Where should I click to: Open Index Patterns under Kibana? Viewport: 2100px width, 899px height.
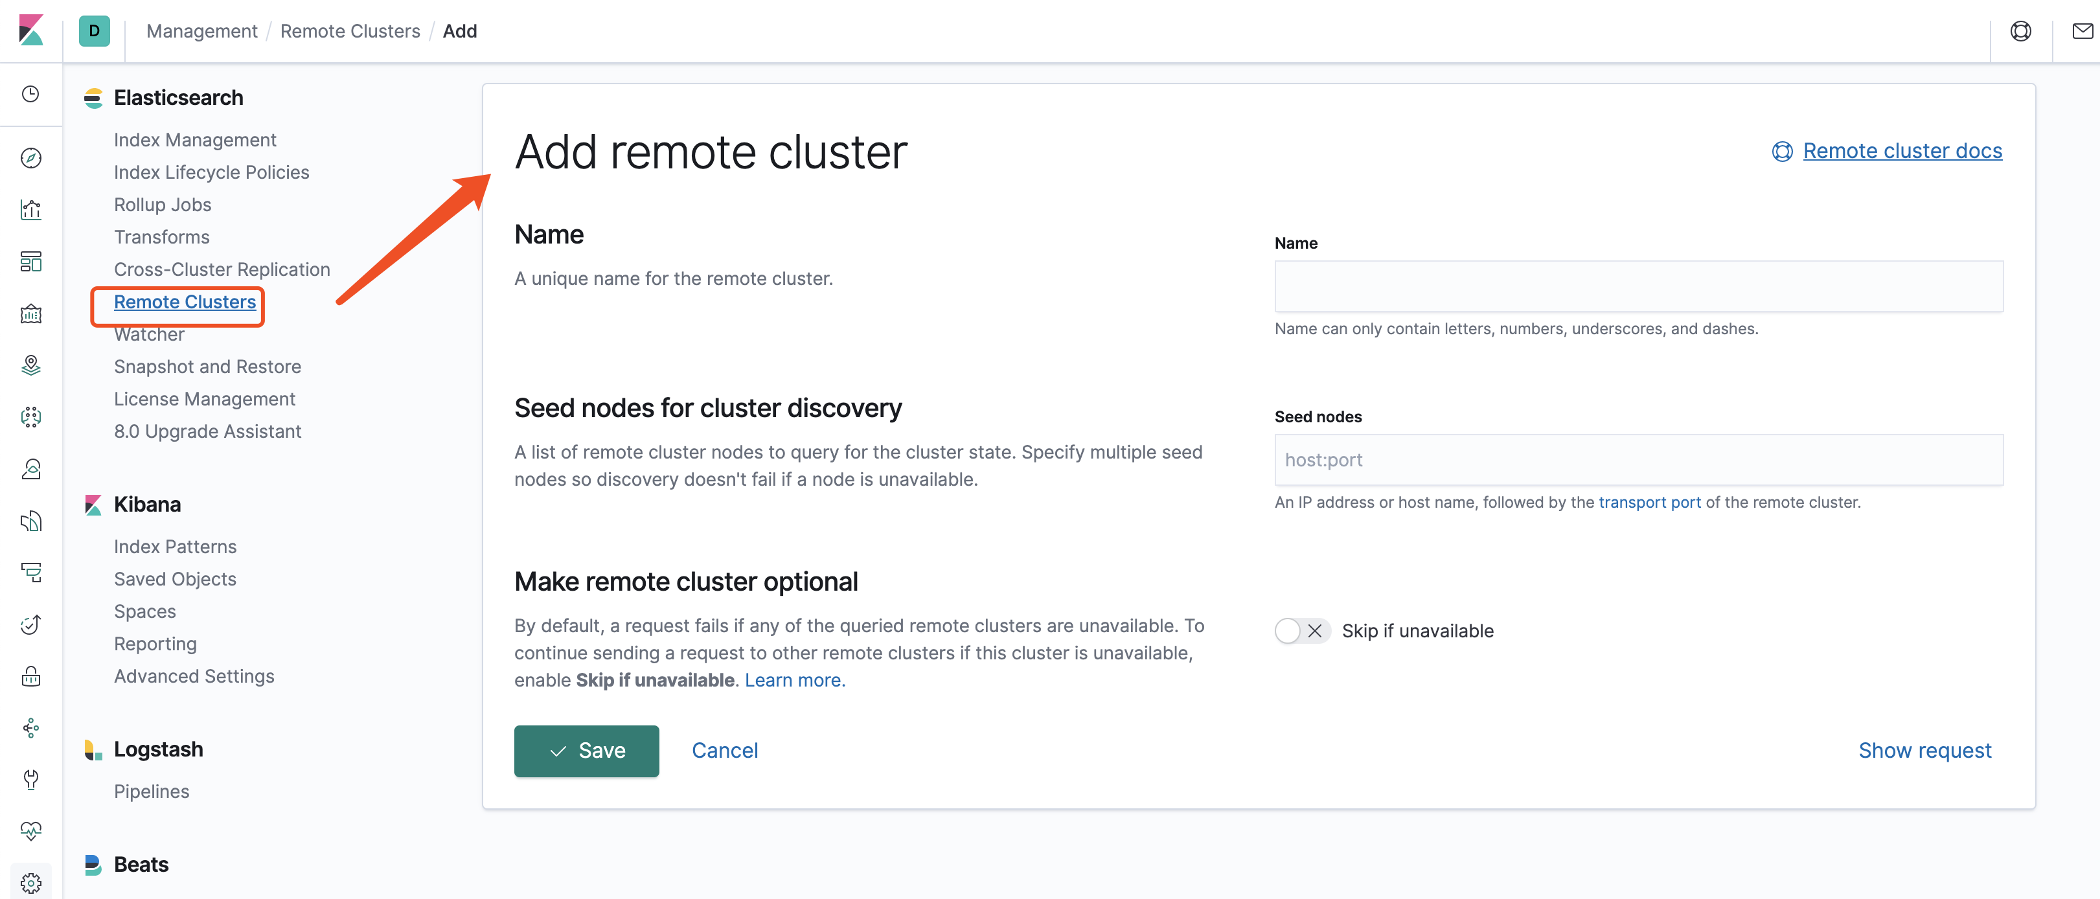[176, 547]
